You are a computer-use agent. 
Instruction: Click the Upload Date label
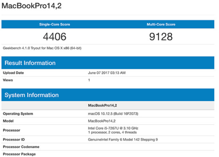point(13,73)
